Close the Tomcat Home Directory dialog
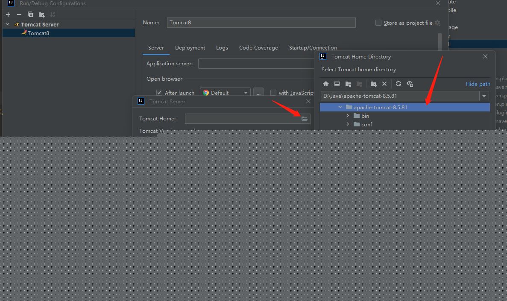 [485, 56]
